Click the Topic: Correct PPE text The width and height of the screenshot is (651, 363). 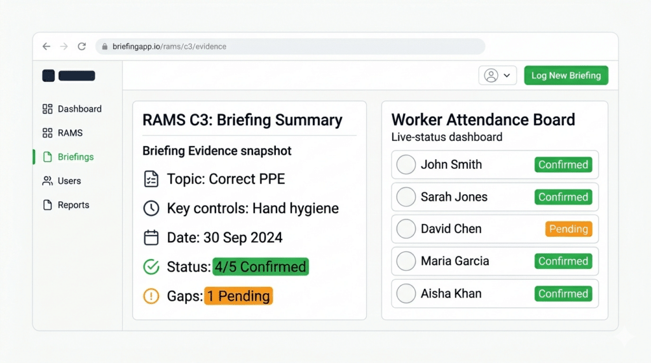click(x=226, y=179)
